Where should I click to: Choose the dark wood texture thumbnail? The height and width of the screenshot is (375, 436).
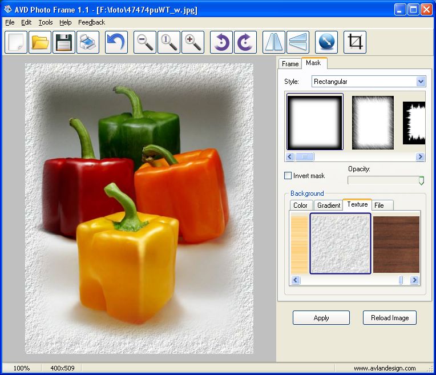tap(396, 244)
